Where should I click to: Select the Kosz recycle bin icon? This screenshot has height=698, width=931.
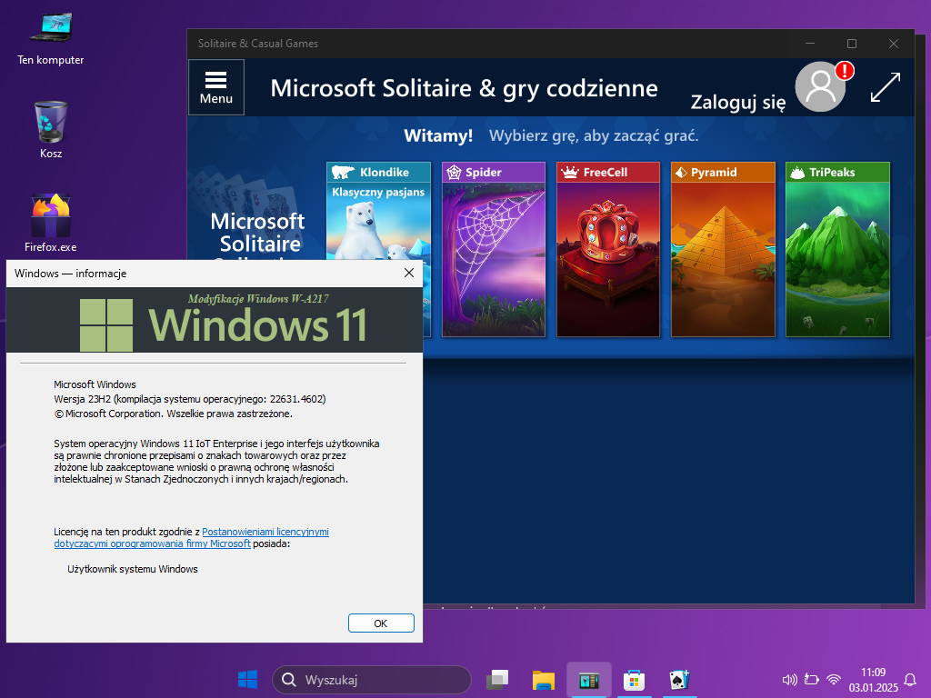tap(50, 127)
